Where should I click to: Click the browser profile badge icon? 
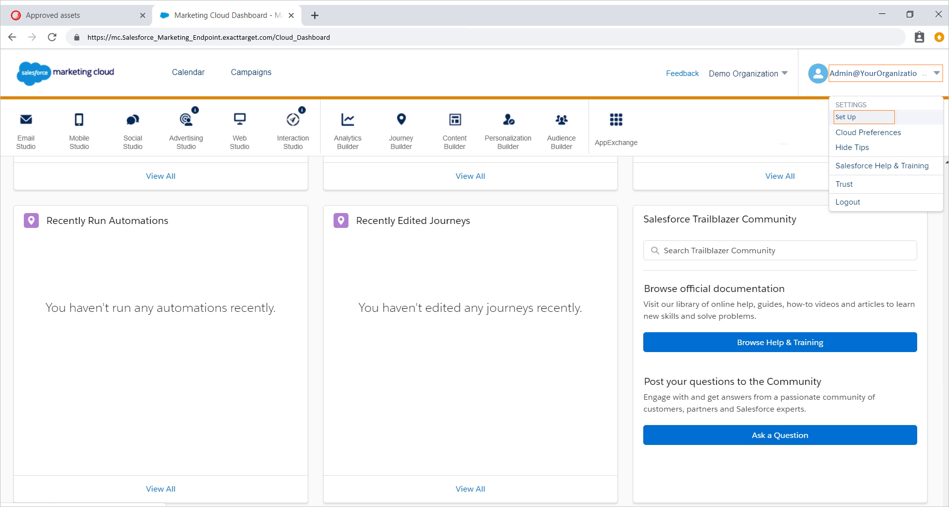pos(919,37)
